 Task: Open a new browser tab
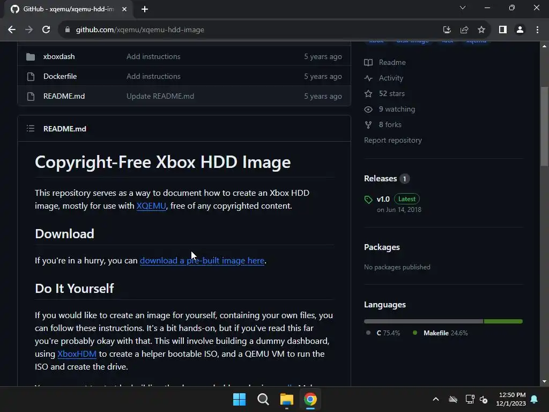[145, 9]
